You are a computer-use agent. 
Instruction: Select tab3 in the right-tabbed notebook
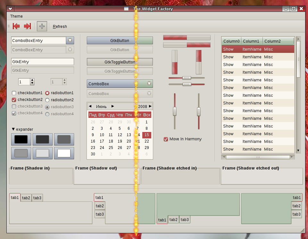click(x=296, y=214)
